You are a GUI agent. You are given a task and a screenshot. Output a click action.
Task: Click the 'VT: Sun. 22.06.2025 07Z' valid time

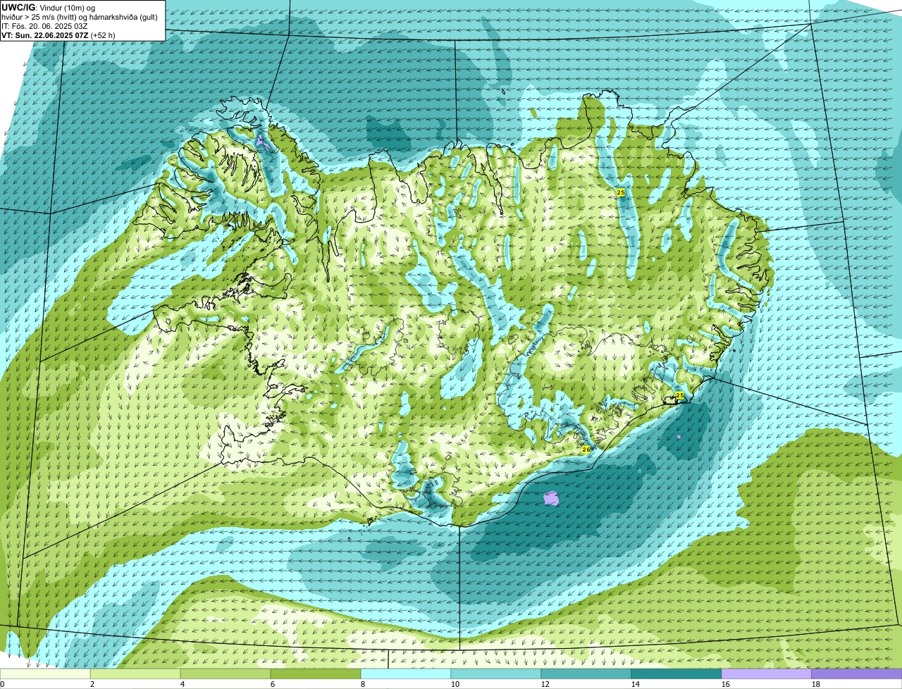point(44,35)
